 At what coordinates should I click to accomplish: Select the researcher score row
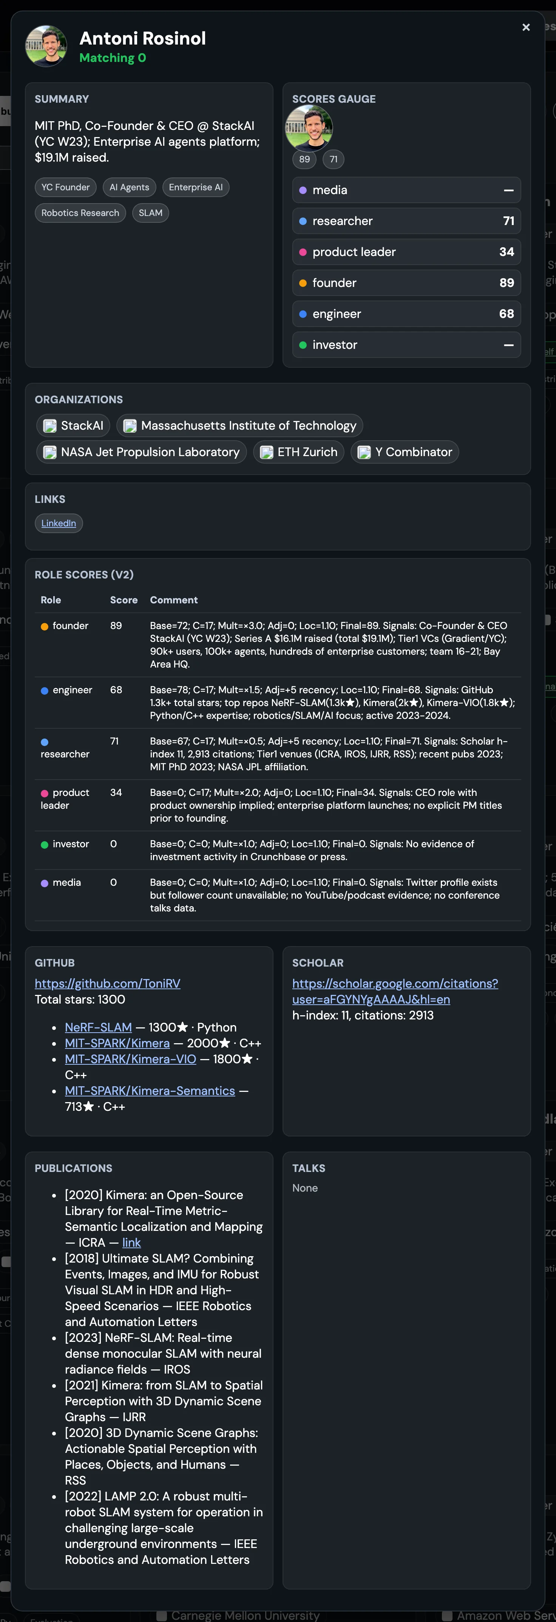point(407,222)
